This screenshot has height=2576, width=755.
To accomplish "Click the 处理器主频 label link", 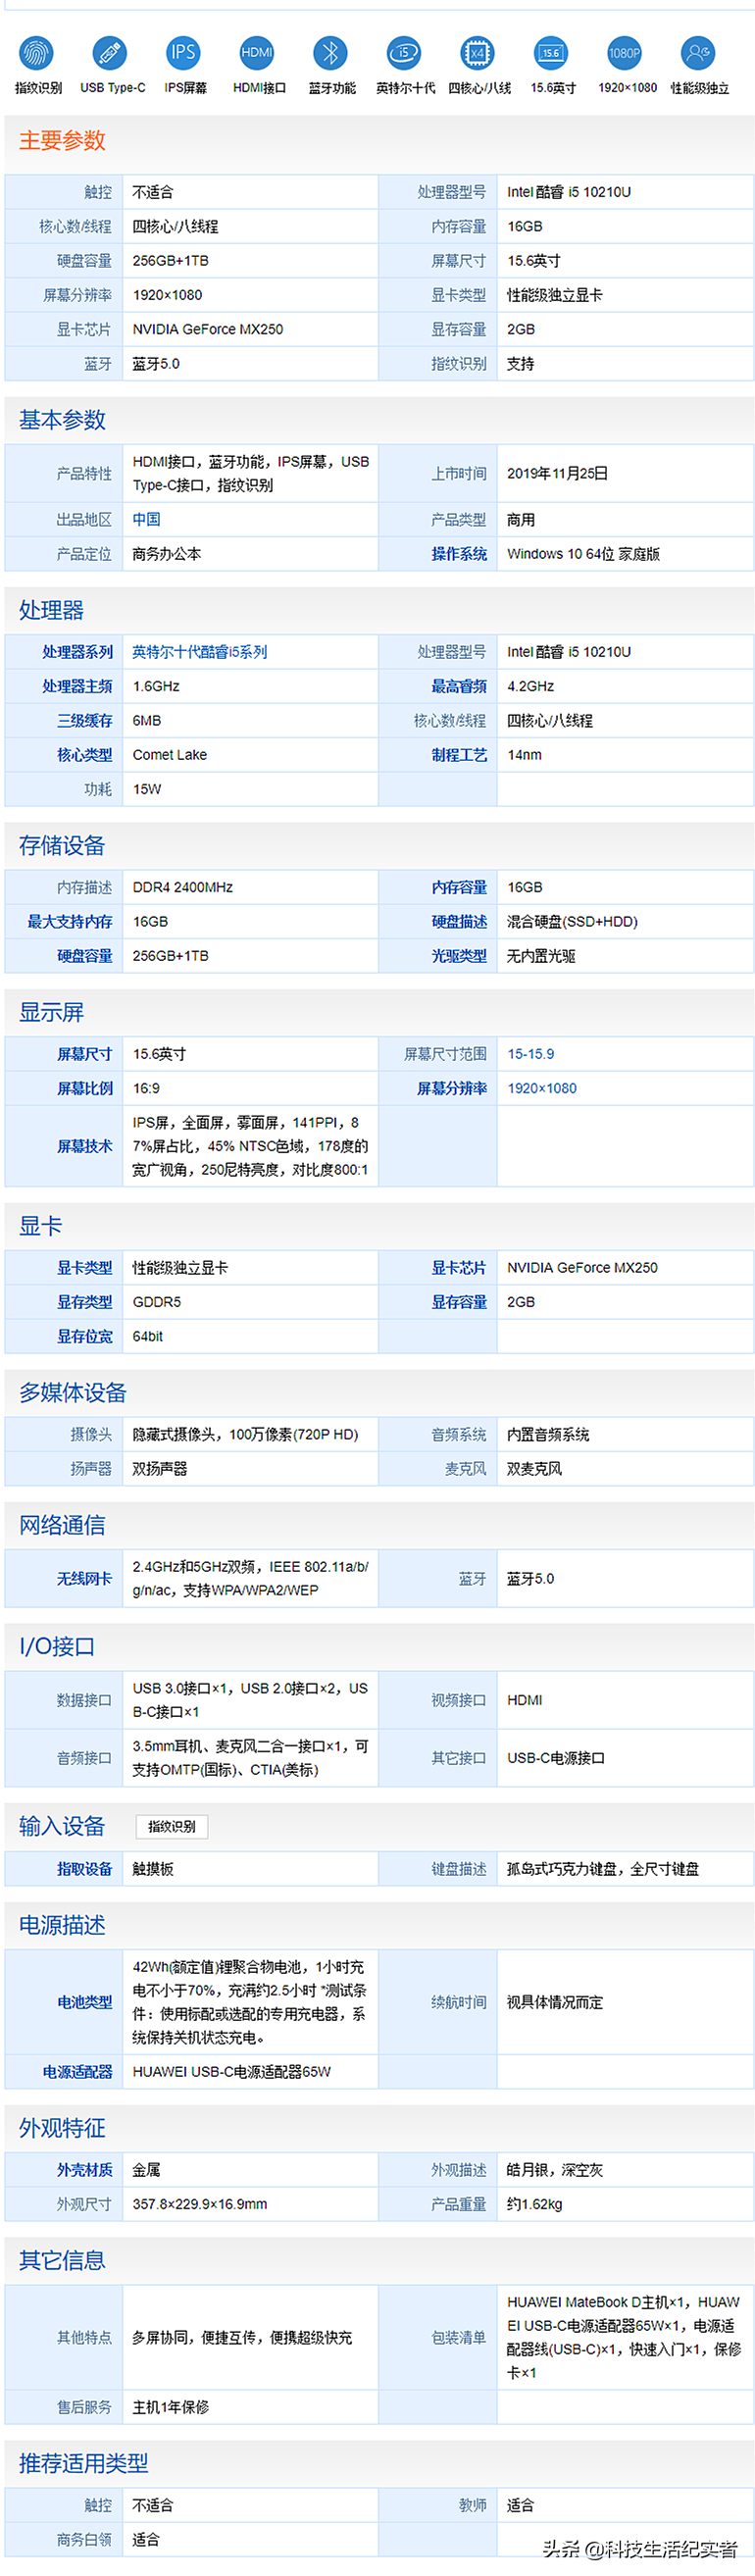I will click(77, 686).
